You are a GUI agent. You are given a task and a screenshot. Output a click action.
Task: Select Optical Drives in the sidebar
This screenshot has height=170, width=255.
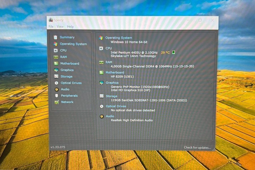coord(71,83)
